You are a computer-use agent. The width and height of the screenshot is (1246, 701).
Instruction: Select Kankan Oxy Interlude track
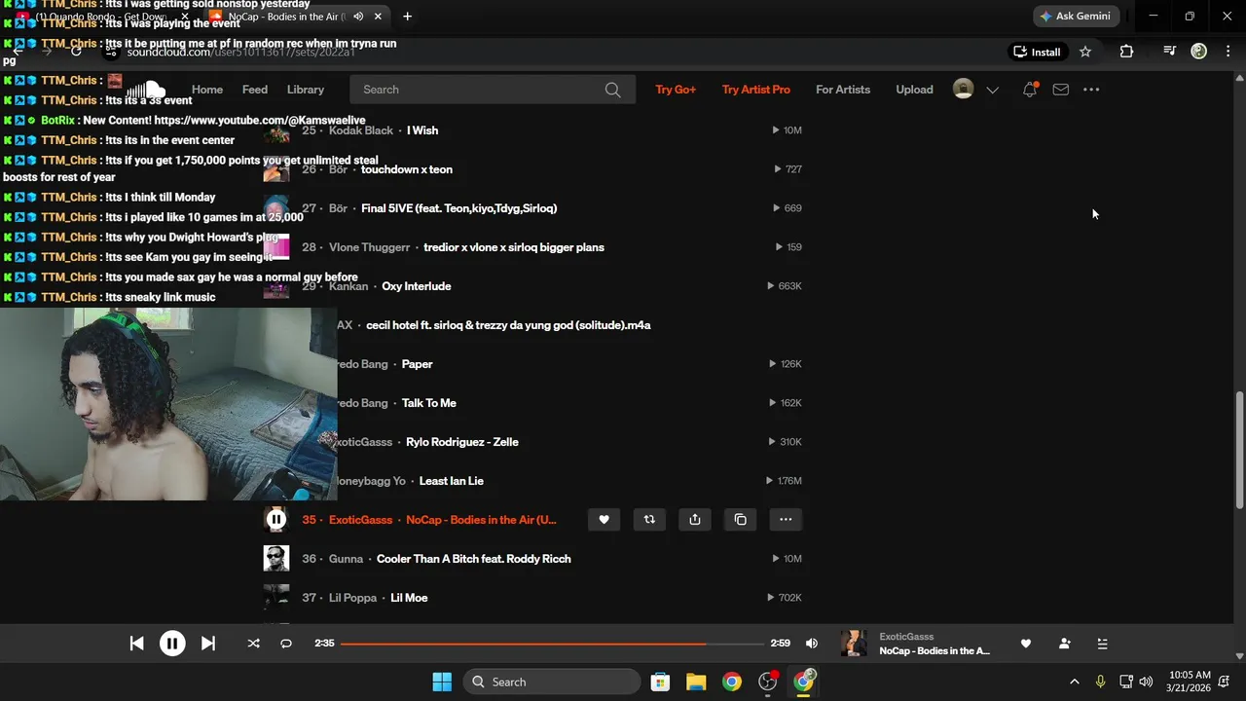(416, 286)
